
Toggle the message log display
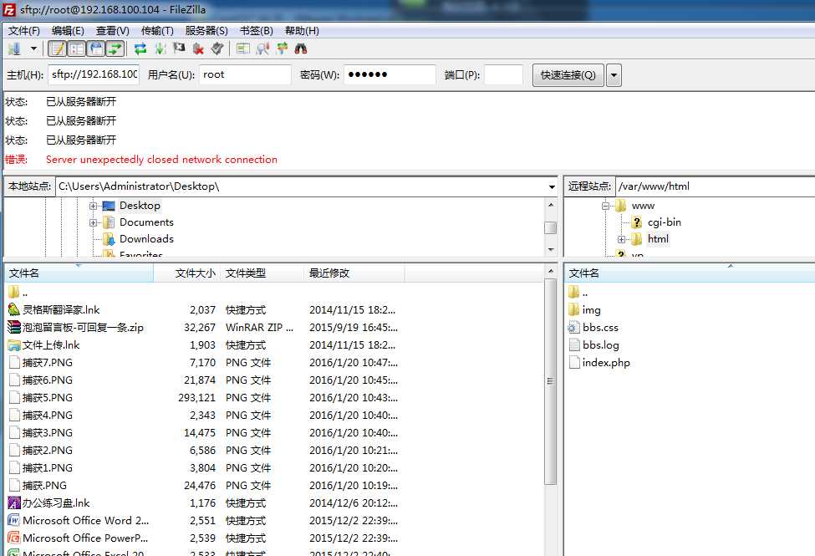click(57, 48)
